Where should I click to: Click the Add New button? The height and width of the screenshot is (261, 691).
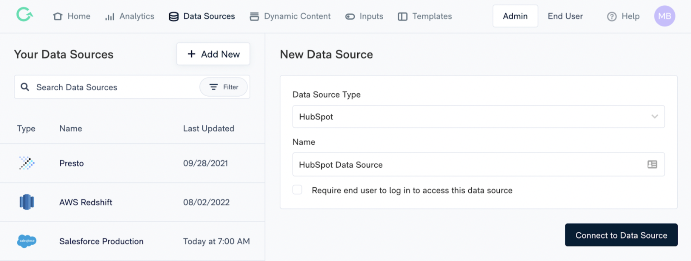pos(213,54)
